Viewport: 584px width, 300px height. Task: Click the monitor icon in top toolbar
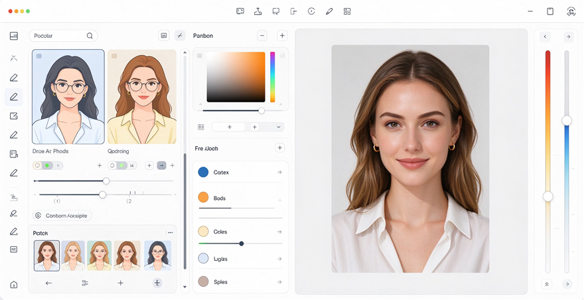coord(276,11)
